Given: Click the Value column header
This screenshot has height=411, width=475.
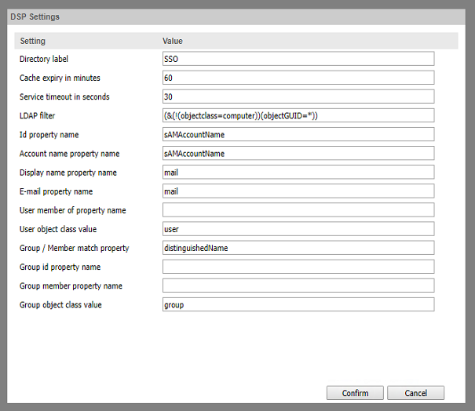Looking at the screenshot, I should click(x=173, y=41).
